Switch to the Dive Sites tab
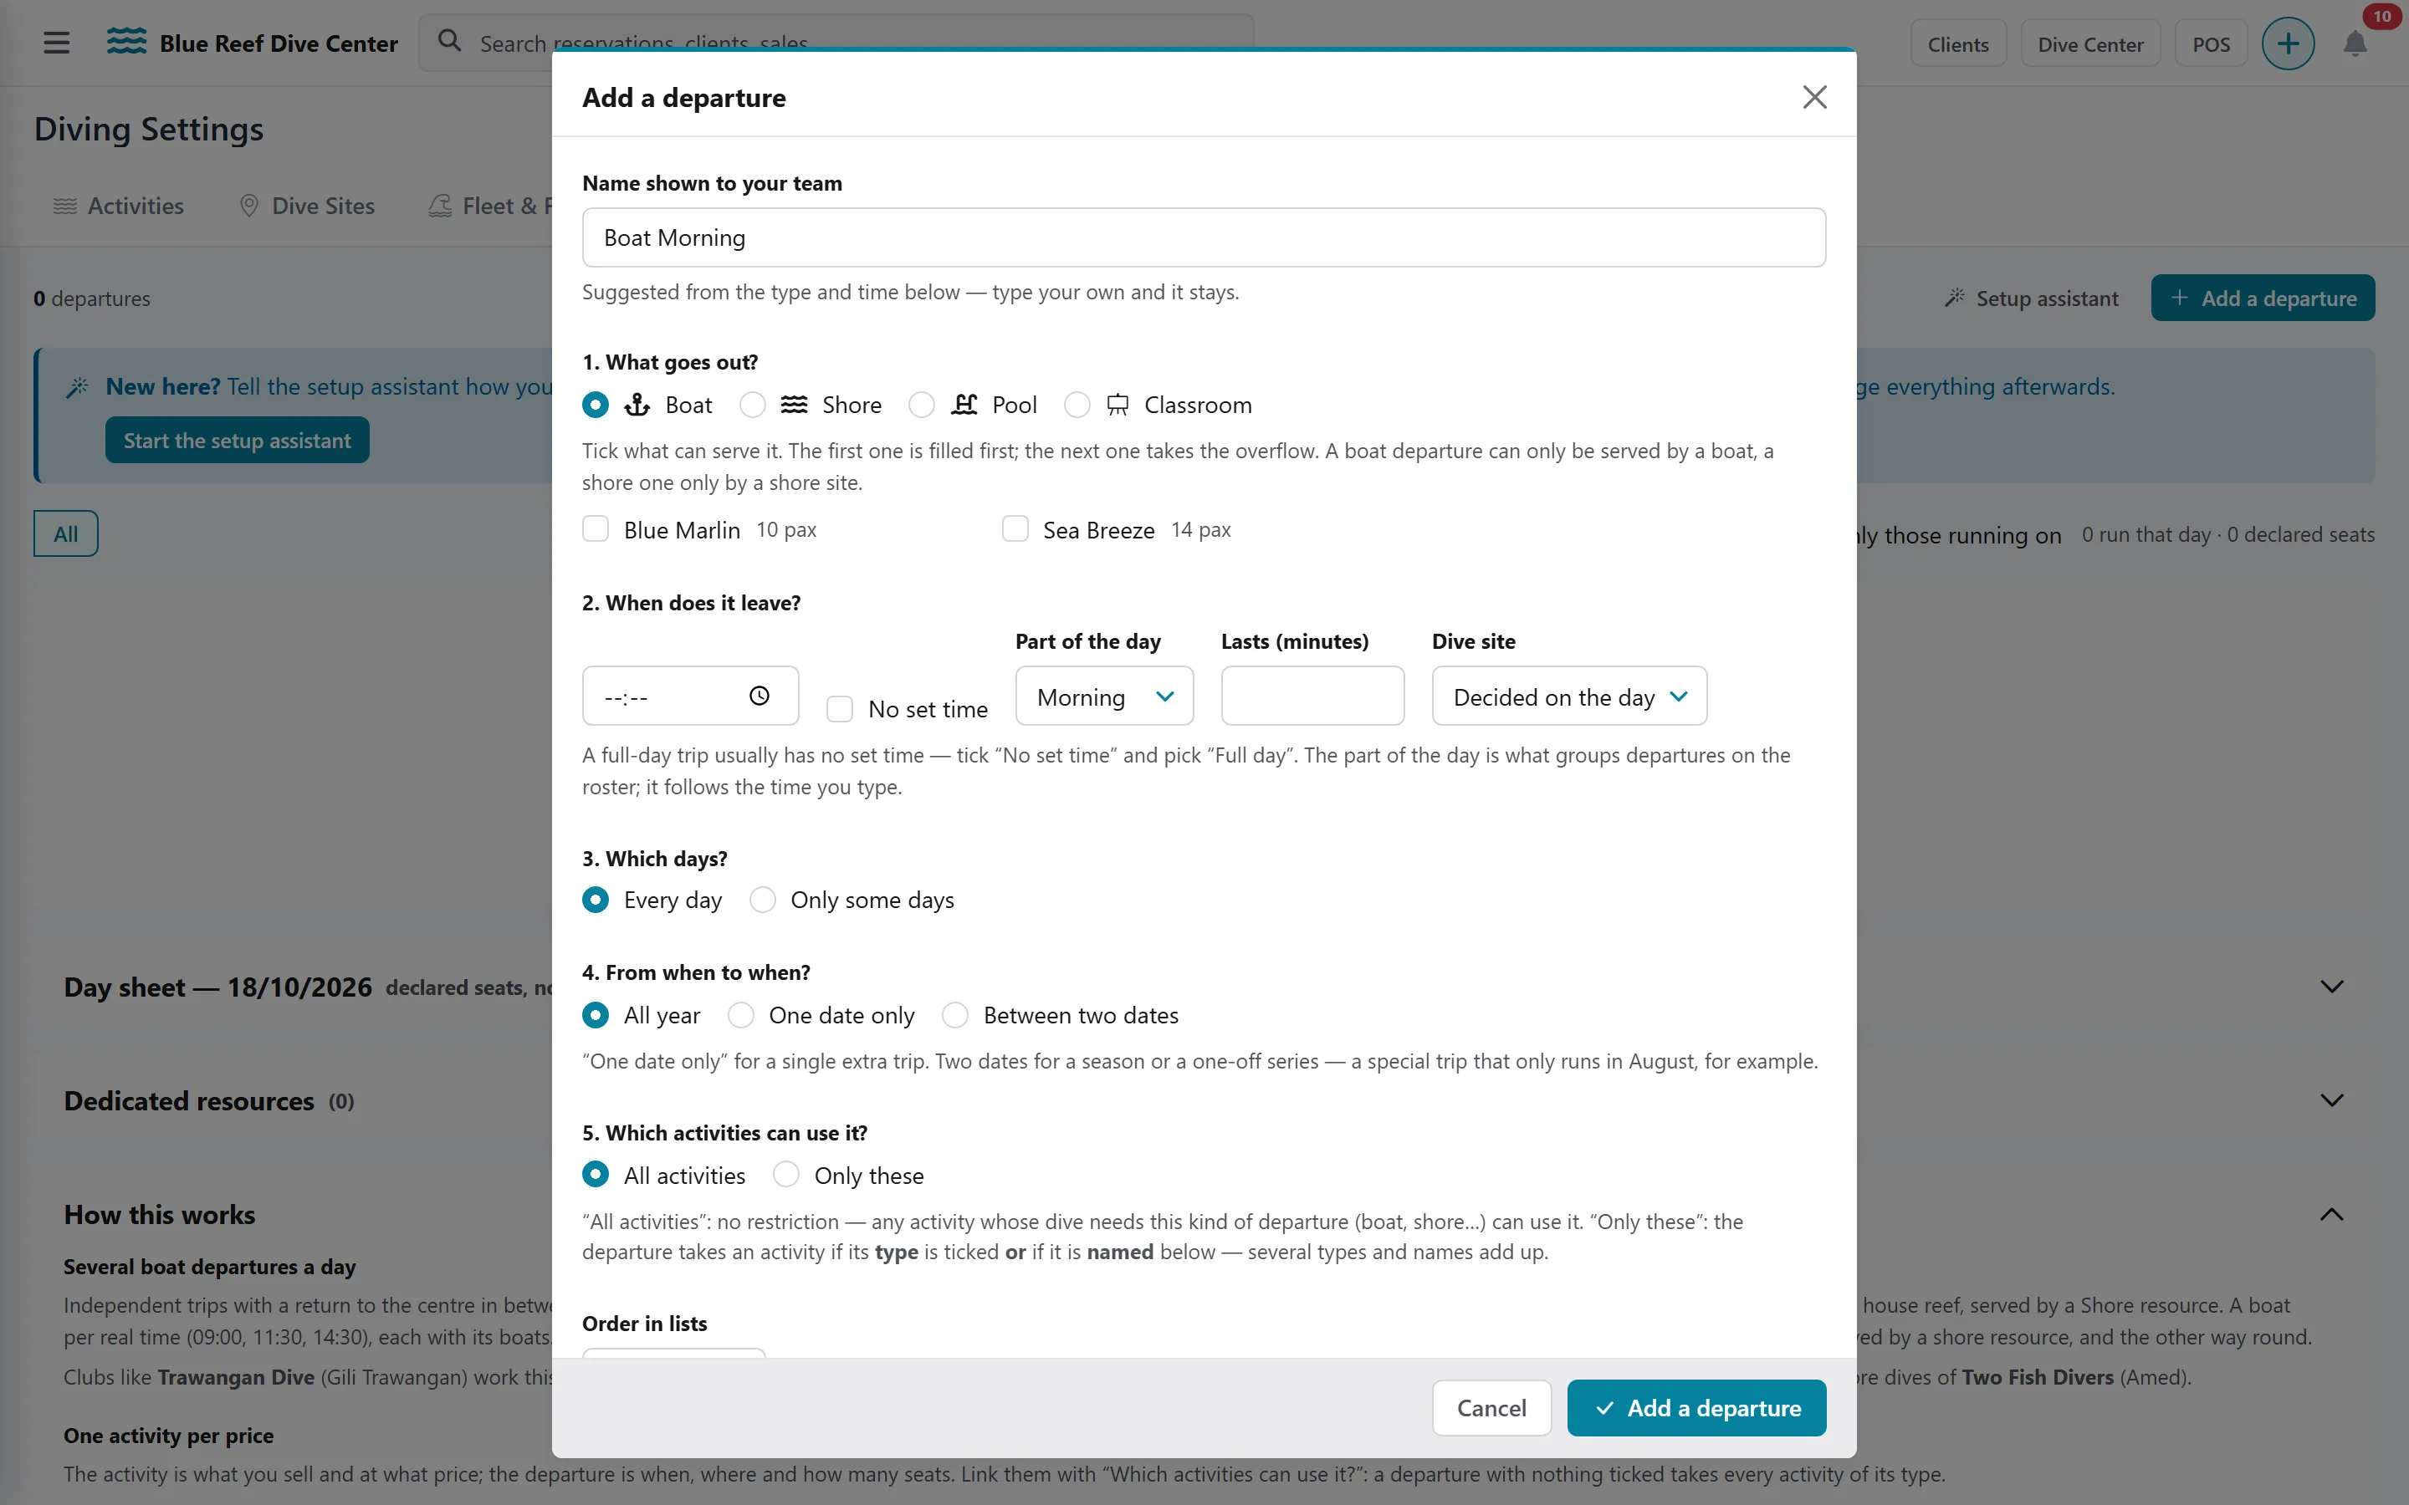This screenshot has width=2409, height=1505. [x=308, y=206]
